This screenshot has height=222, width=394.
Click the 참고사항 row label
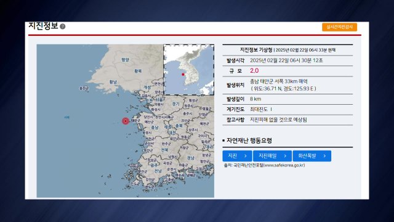tap(235, 120)
